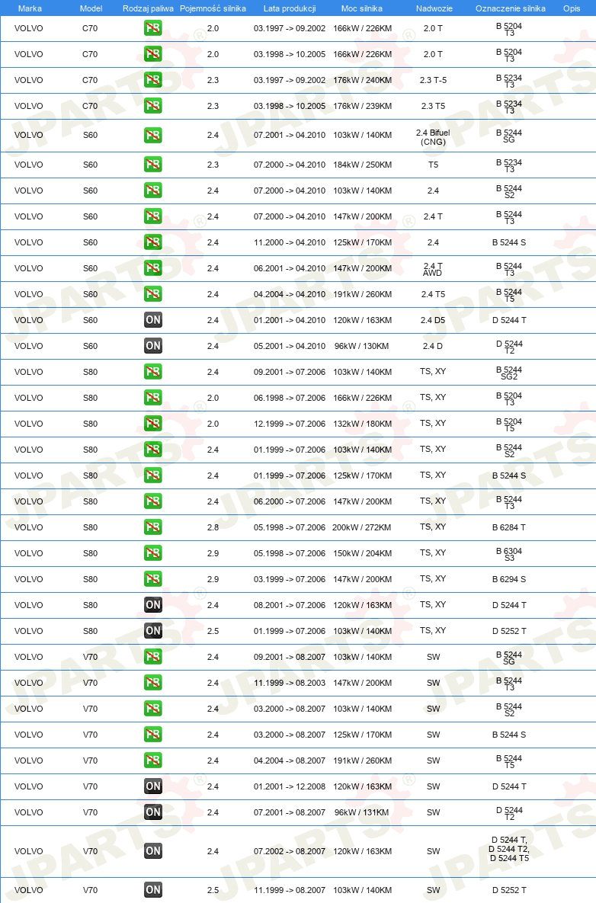Click the petrol icon for S80 B 6284 T
Screen dimensions: 596x903
coord(152,527)
